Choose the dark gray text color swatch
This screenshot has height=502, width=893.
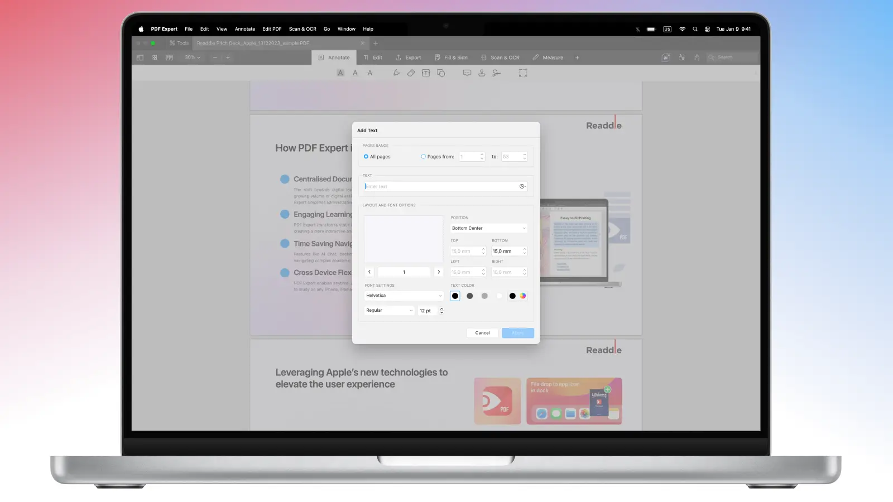470,296
